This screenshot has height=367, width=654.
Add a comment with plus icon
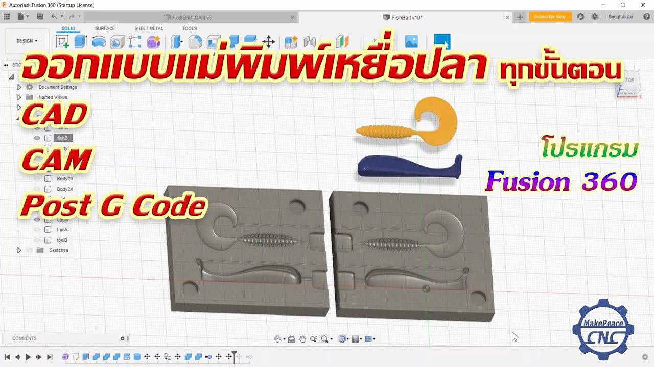[122, 338]
